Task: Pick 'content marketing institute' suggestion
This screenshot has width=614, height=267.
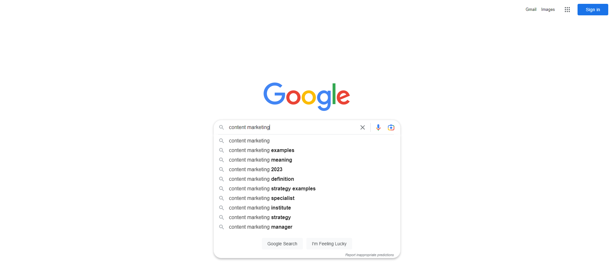Action: point(307,208)
